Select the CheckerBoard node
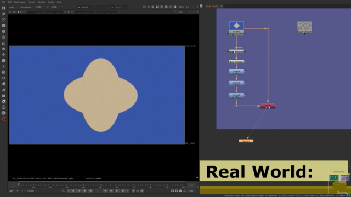The height and width of the screenshot is (197, 351). coord(304,27)
